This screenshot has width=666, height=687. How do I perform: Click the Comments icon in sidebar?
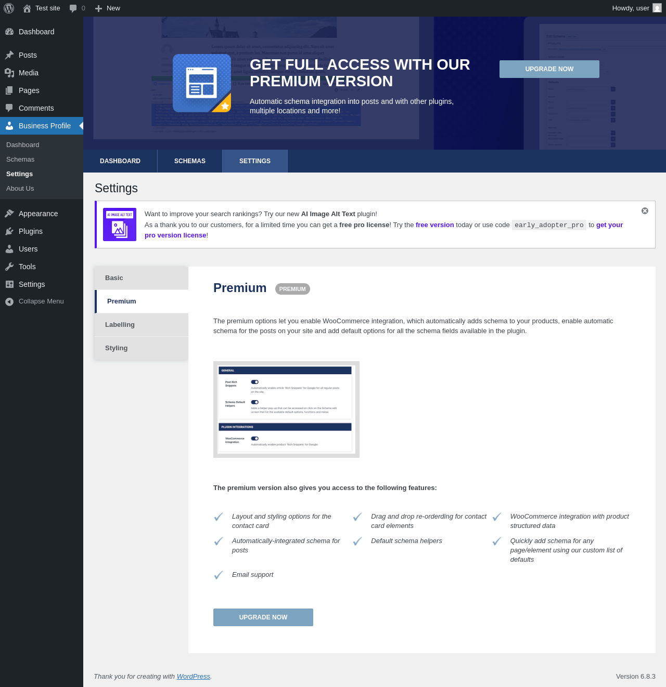tap(9, 108)
